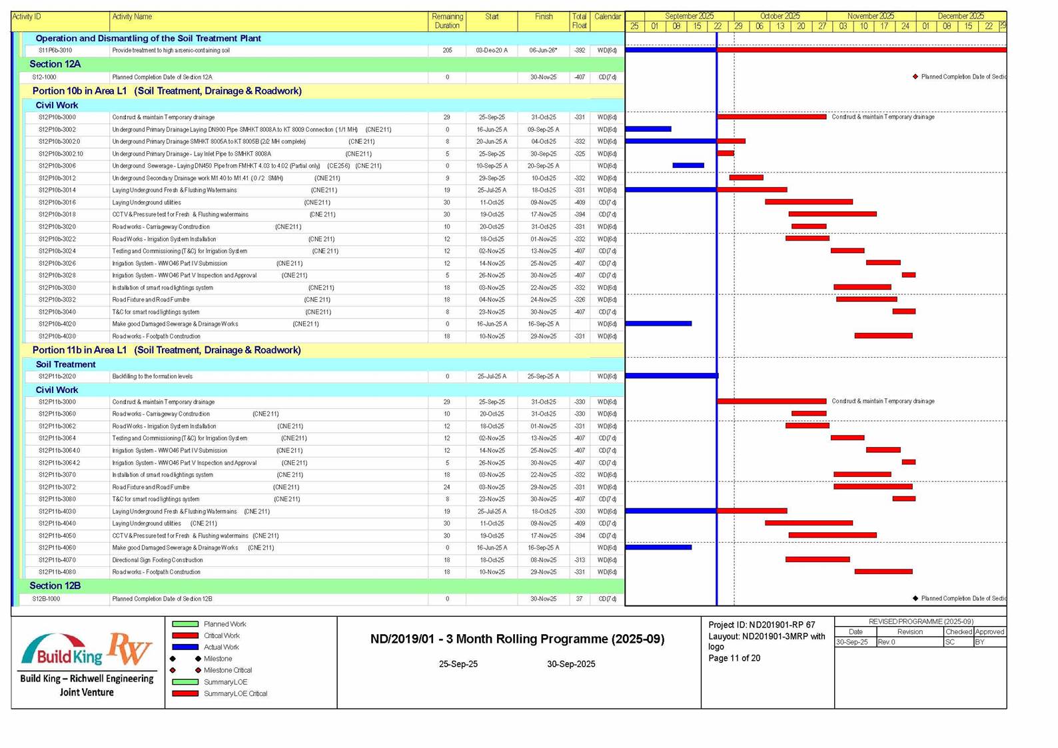Click the Build King logo

[62, 651]
